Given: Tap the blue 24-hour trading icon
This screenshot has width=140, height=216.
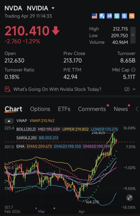Looking at the screenshot, I should coord(109,16).
